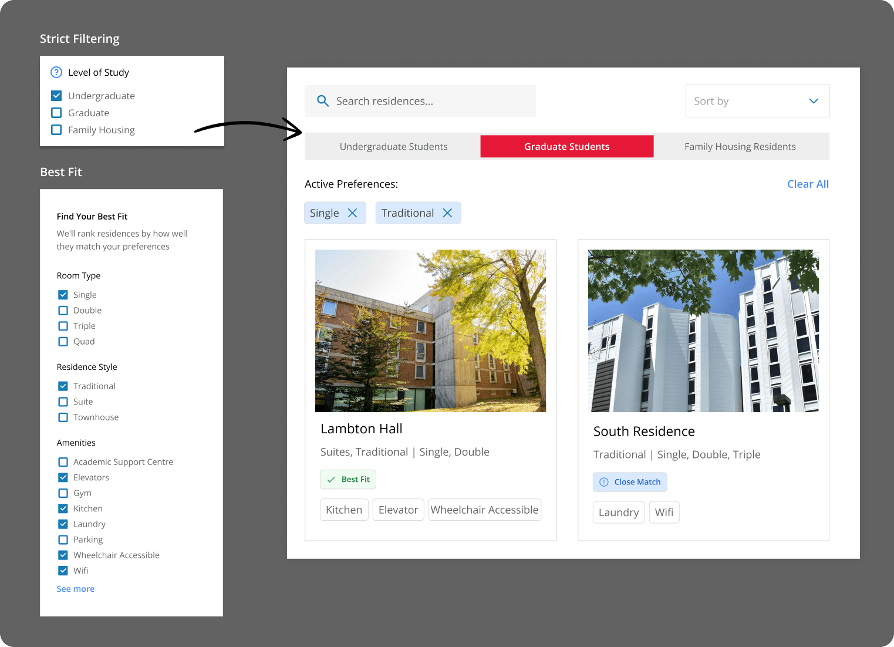Click the Best Fit badge
Screen dimensions: 894x647
pos(348,480)
